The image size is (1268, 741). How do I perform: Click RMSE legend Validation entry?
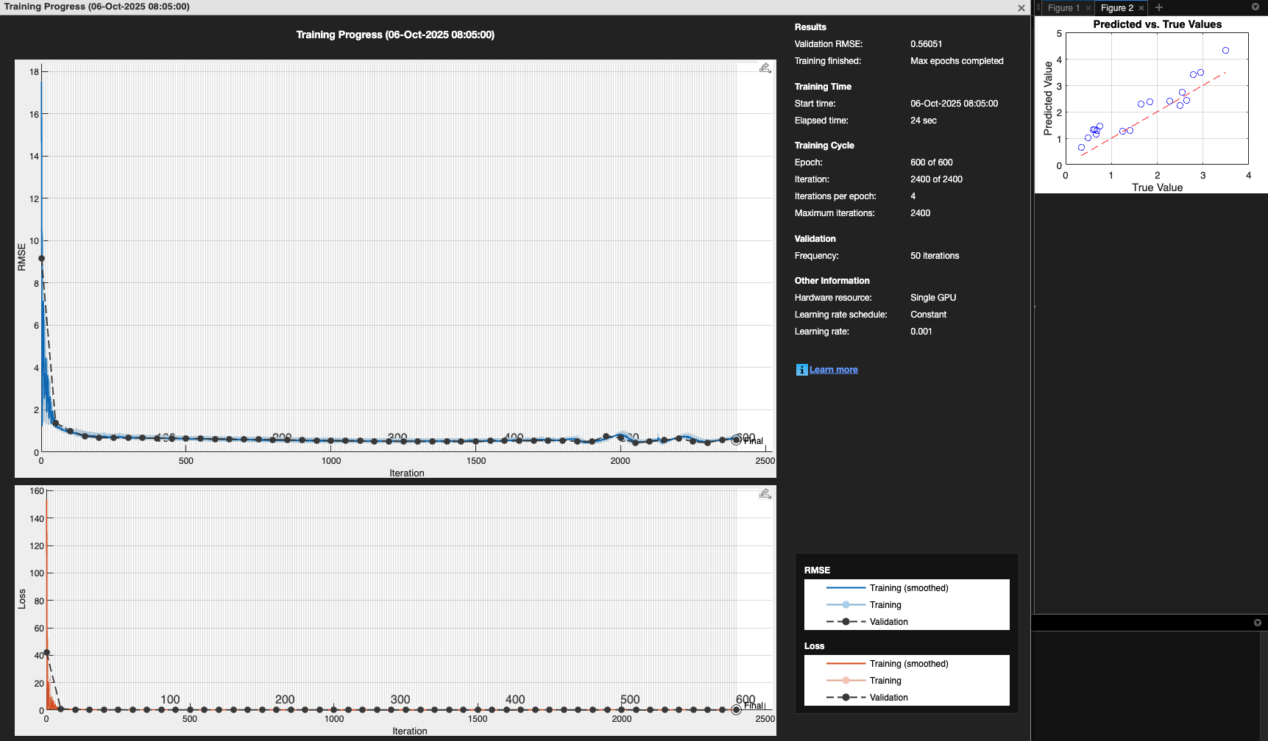[888, 622]
